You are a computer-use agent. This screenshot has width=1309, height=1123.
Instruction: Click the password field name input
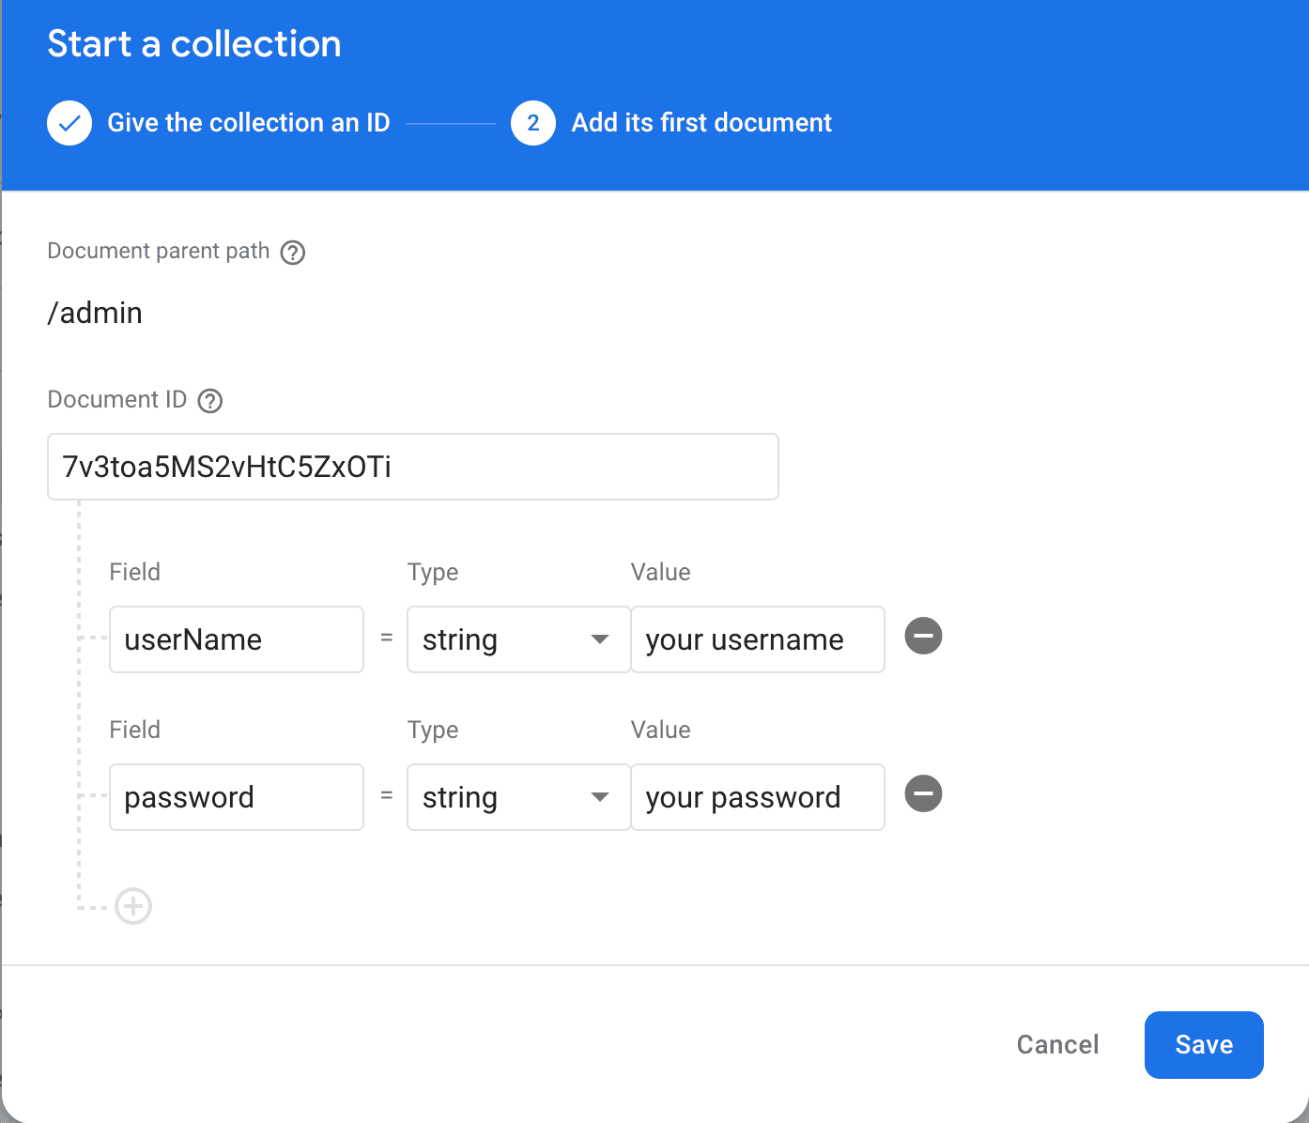[236, 797]
